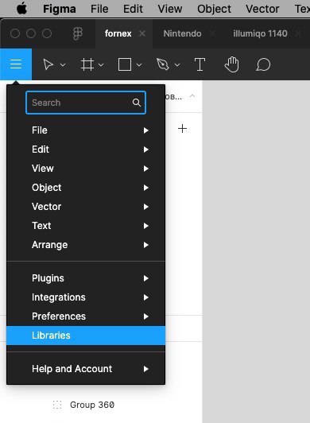Open View in the macOS menu bar
Viewport: 310px width, 423px height.
click(170, 10)
